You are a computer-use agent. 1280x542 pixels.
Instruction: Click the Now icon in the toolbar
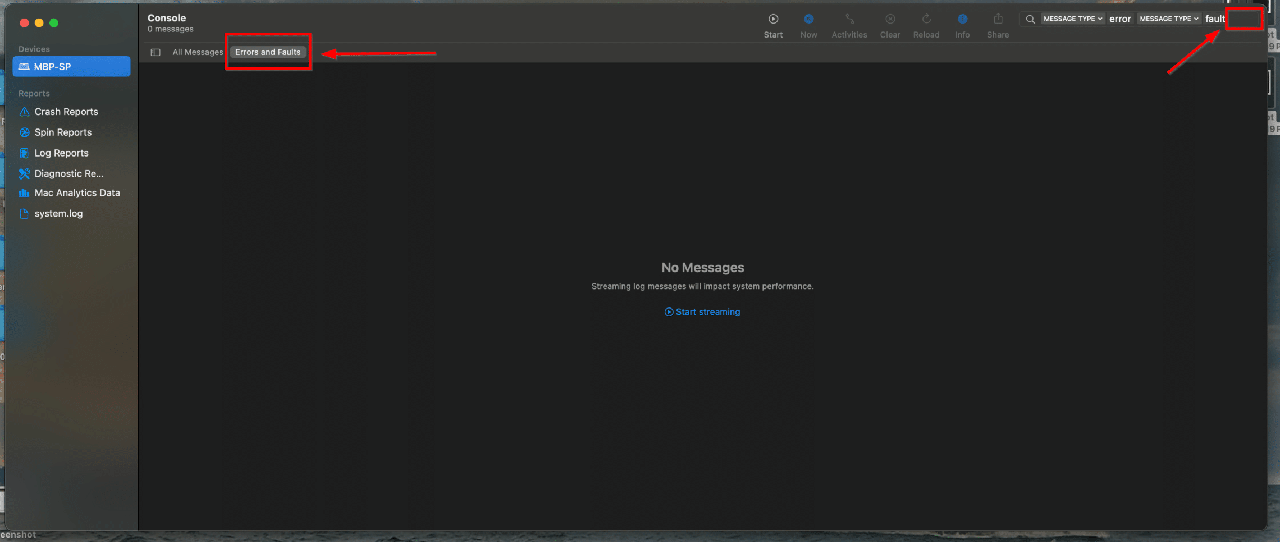(x=808, y=24)
